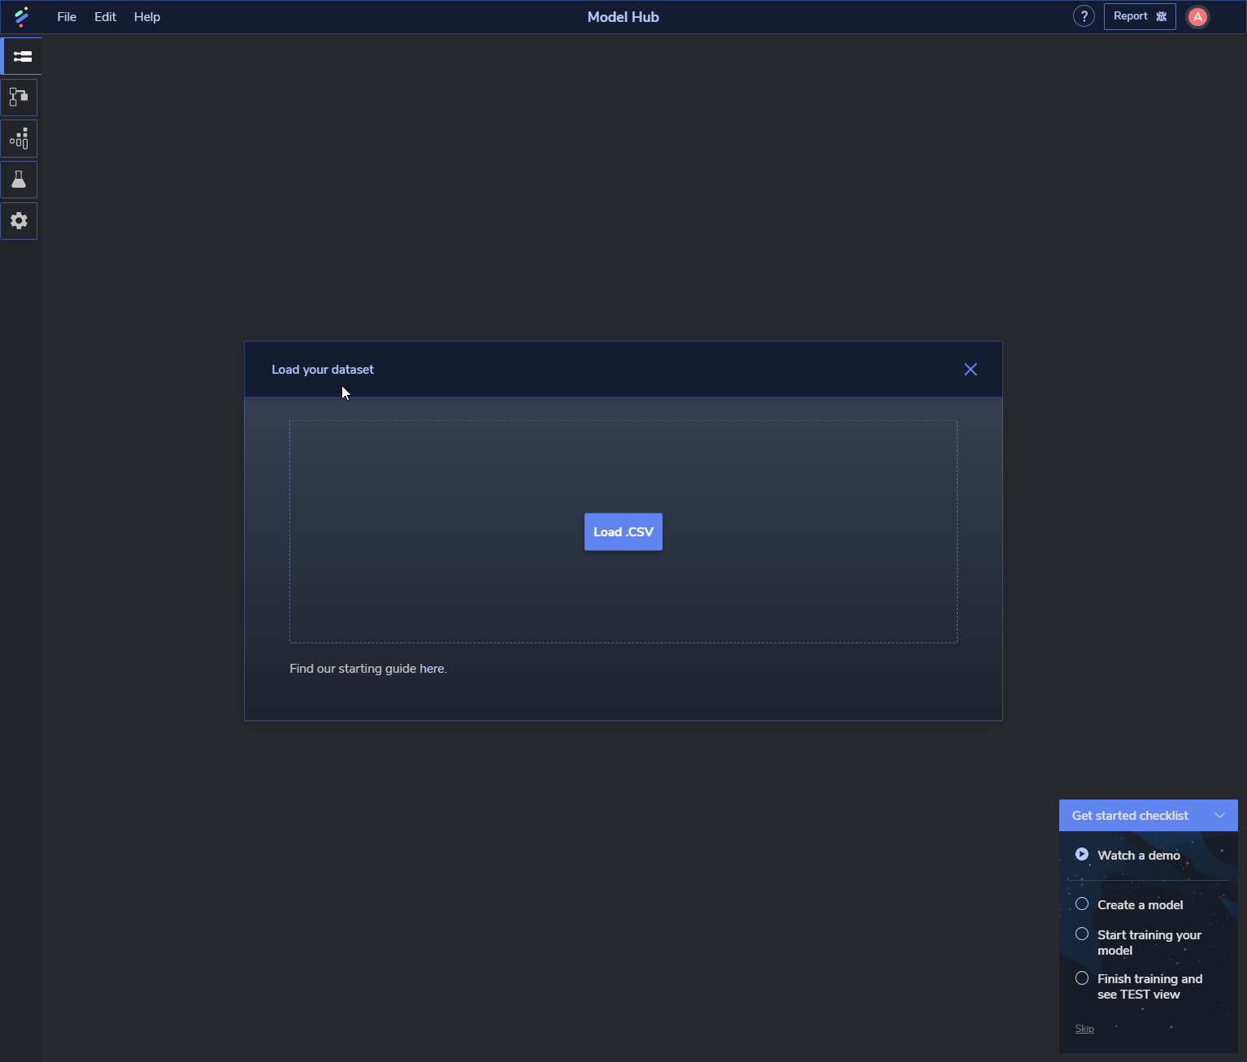Viewport: 1247px width, 1062px height.
Task: Click the Report bug button
Action: 1140,16
